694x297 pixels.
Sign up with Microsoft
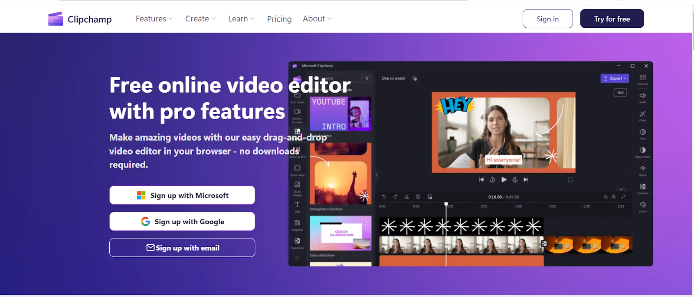182,195
